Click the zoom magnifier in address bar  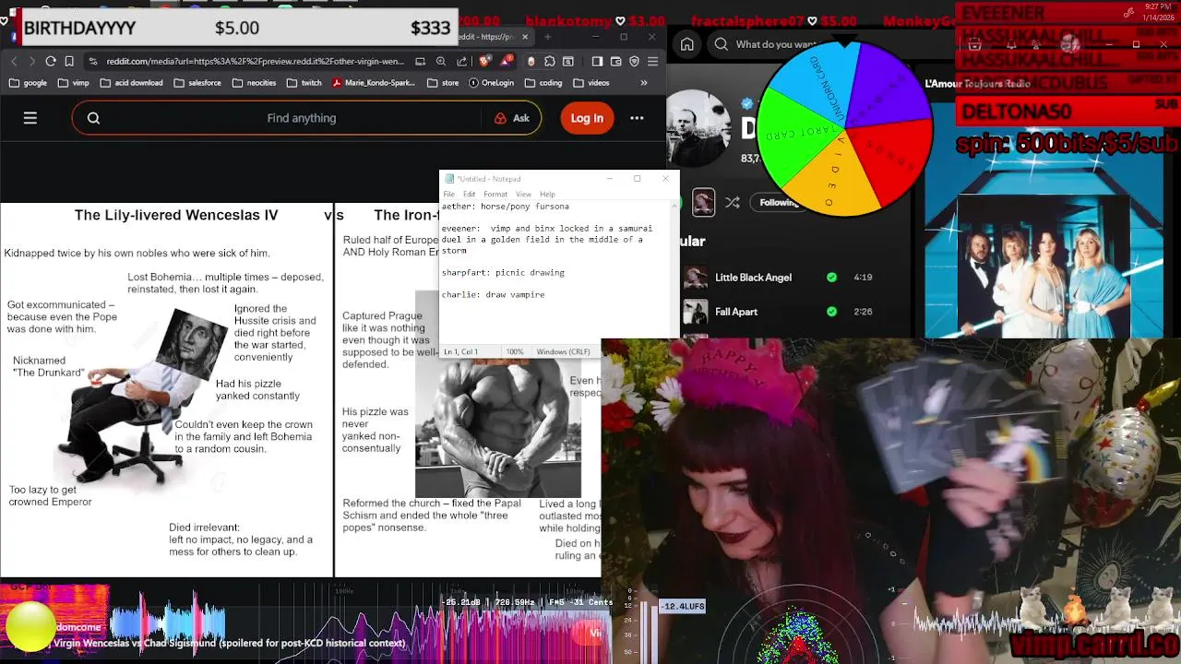click(x=441, y=62)
